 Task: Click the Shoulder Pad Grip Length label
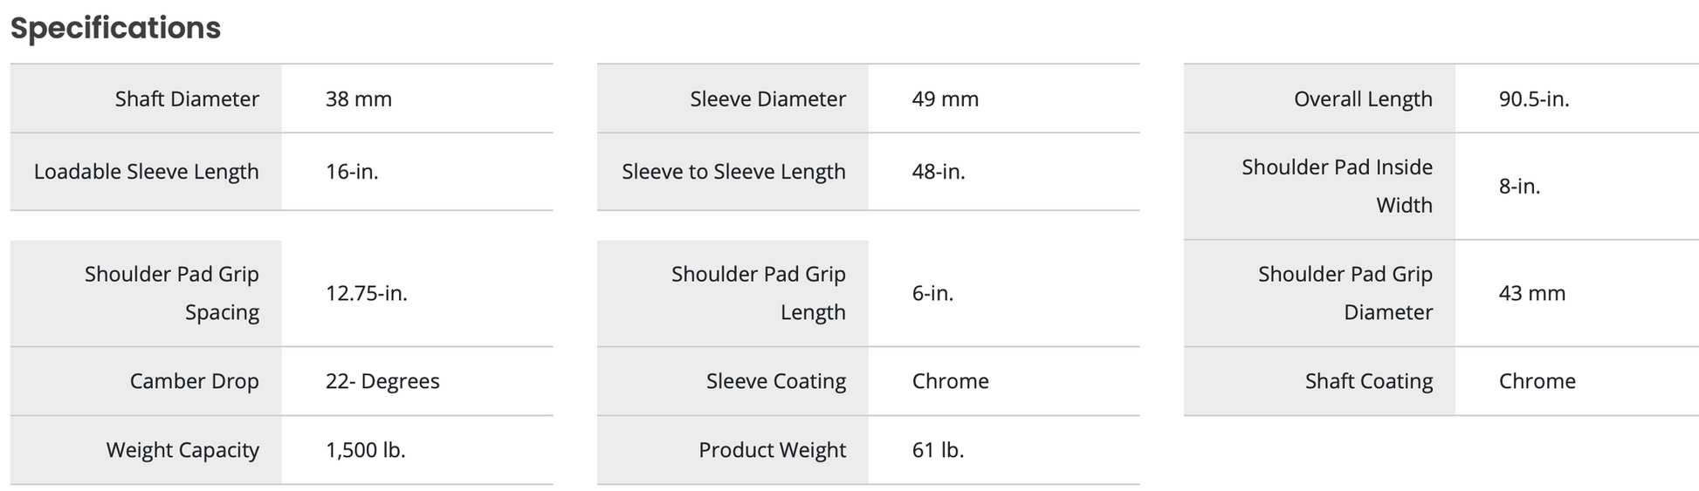[x=759, y=293]
